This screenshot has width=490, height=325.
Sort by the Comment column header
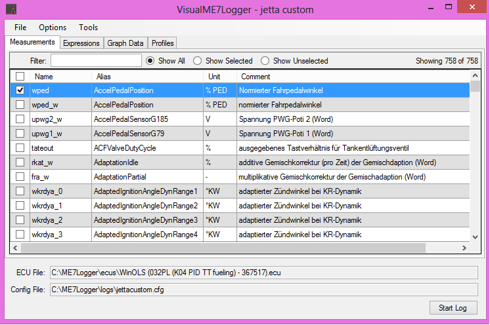[353, 77]
